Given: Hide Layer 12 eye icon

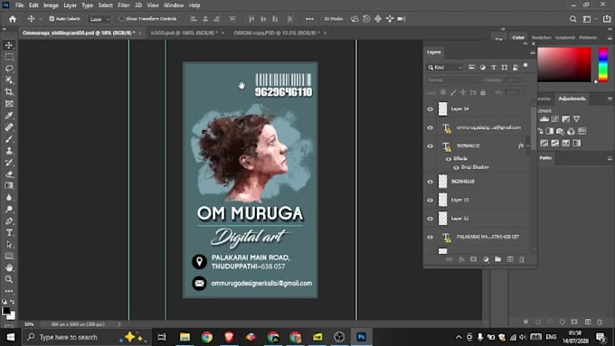Looking at the screenshot, I should coord(430,219).
